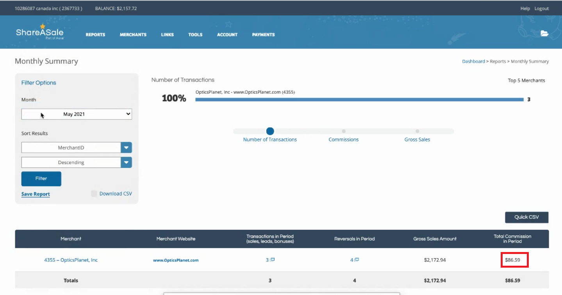Click the Reversals in Period column header
Image resolution: width=562 pixels, height=295 pixels.
pyautogui.click(x=355, y=239)
